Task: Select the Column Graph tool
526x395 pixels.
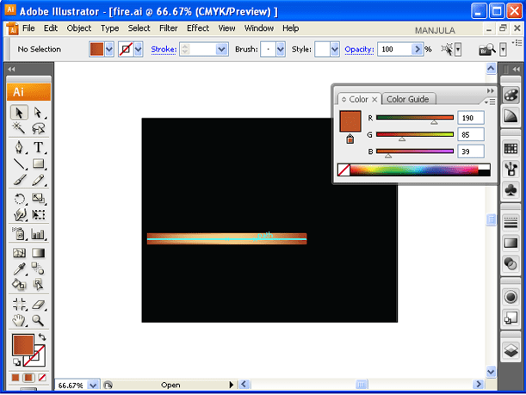Action: click(x=38, y=234)
